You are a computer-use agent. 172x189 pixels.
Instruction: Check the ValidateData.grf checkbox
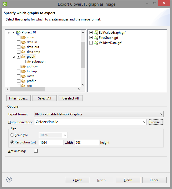(x=91, y=43)
